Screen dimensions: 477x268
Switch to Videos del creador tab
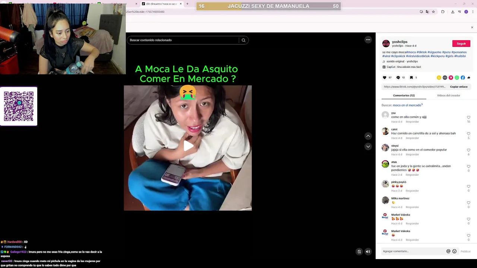[449, 96]
